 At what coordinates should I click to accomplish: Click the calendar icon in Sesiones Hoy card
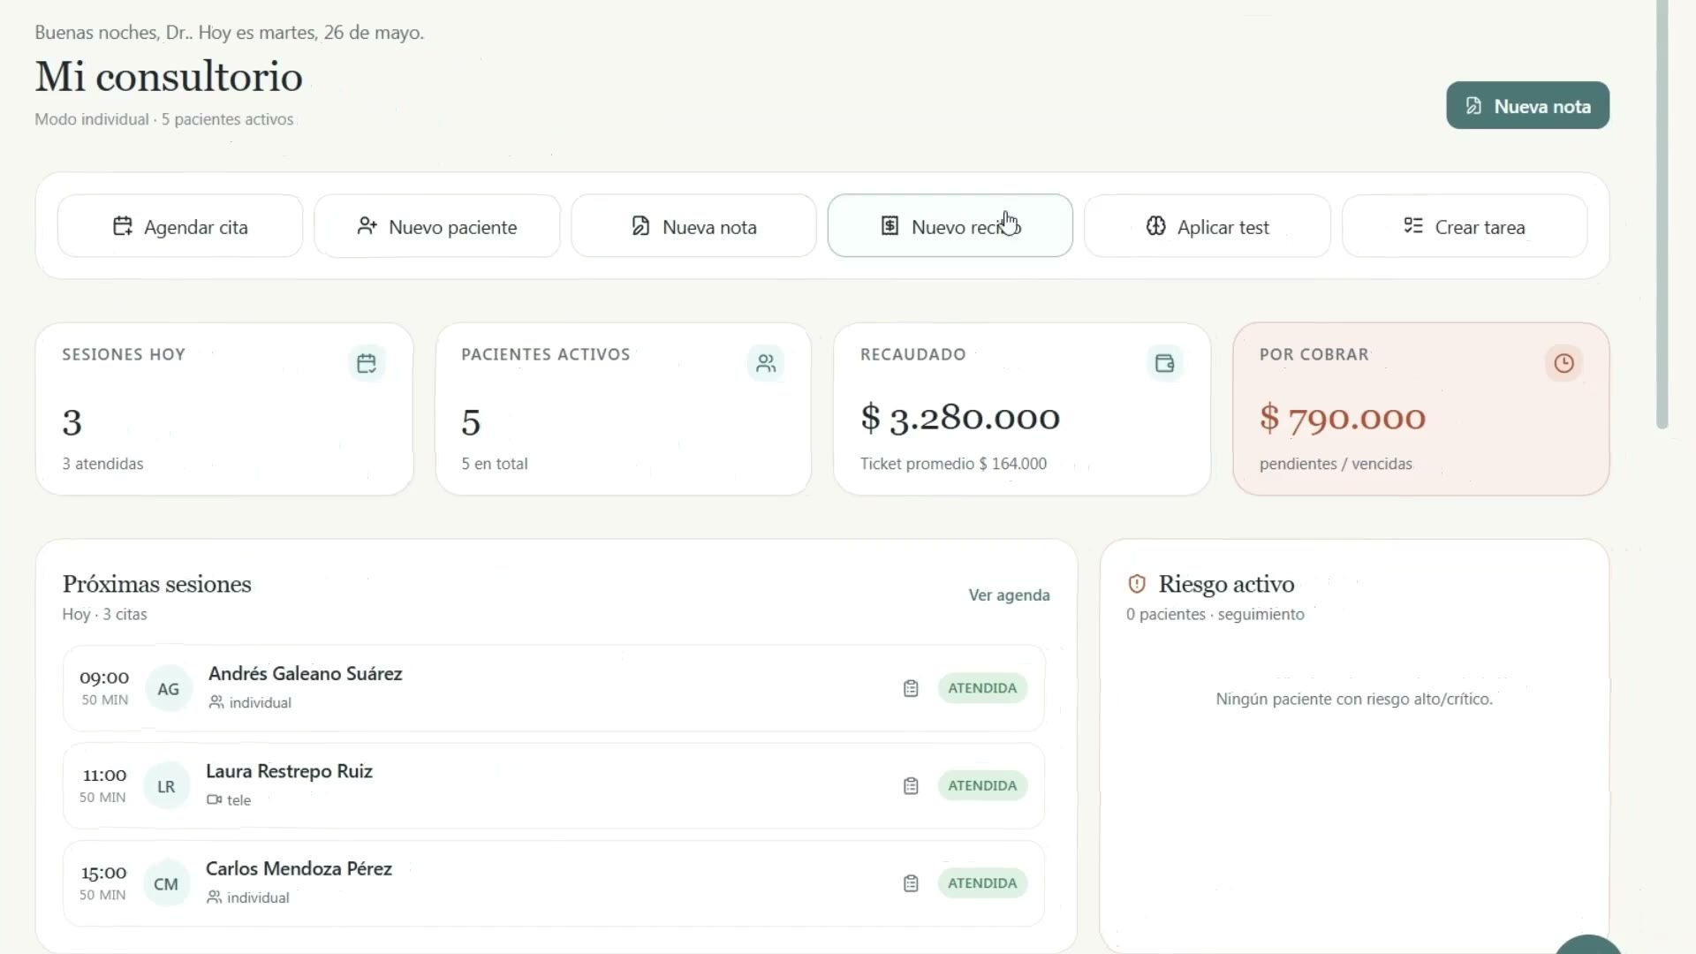[367, 363]
